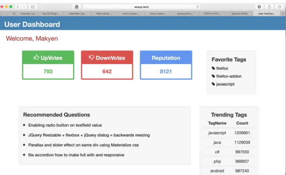This screenshot has width=286, height=175.
Task: Reload the page using the refresh icon
Action: [x=197, y=7]
